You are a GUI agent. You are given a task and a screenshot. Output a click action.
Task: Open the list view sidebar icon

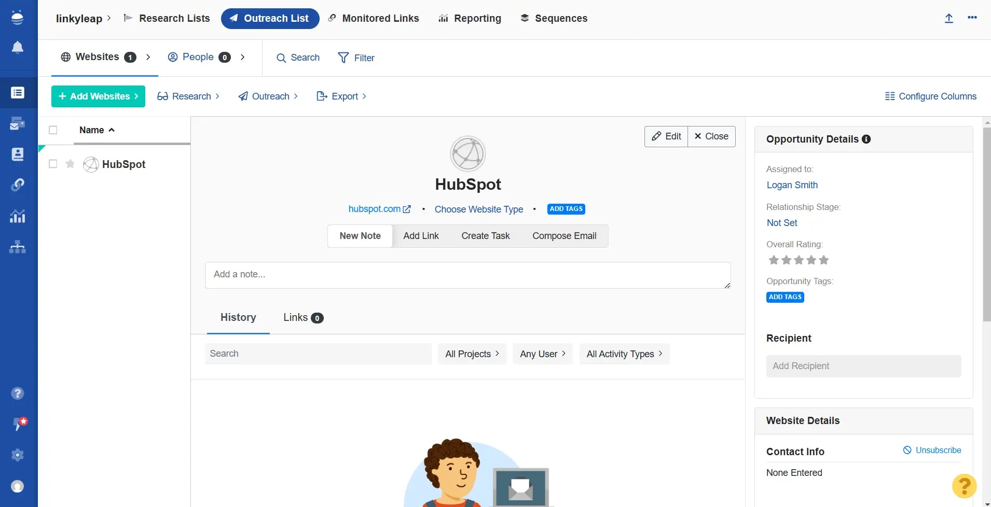click(17, 93)
